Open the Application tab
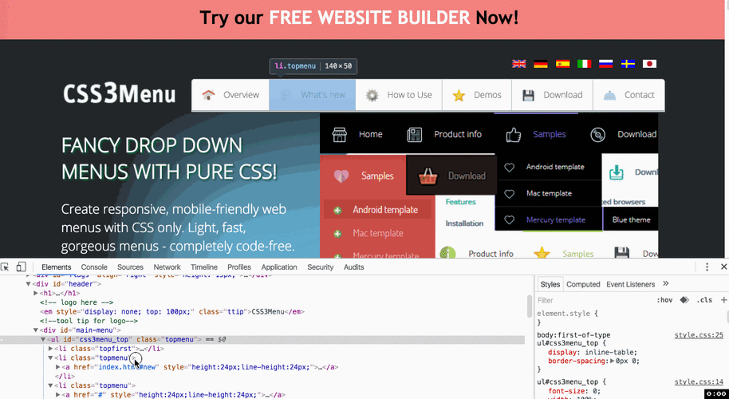Image resolution: width=729 pixels, height=399 pixels. pyautogui.click(x=279, y=267)
